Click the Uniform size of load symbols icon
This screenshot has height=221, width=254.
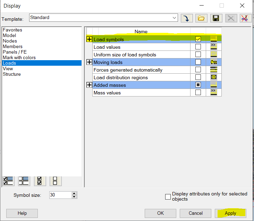pyautogui.click(x=214, y=54)
